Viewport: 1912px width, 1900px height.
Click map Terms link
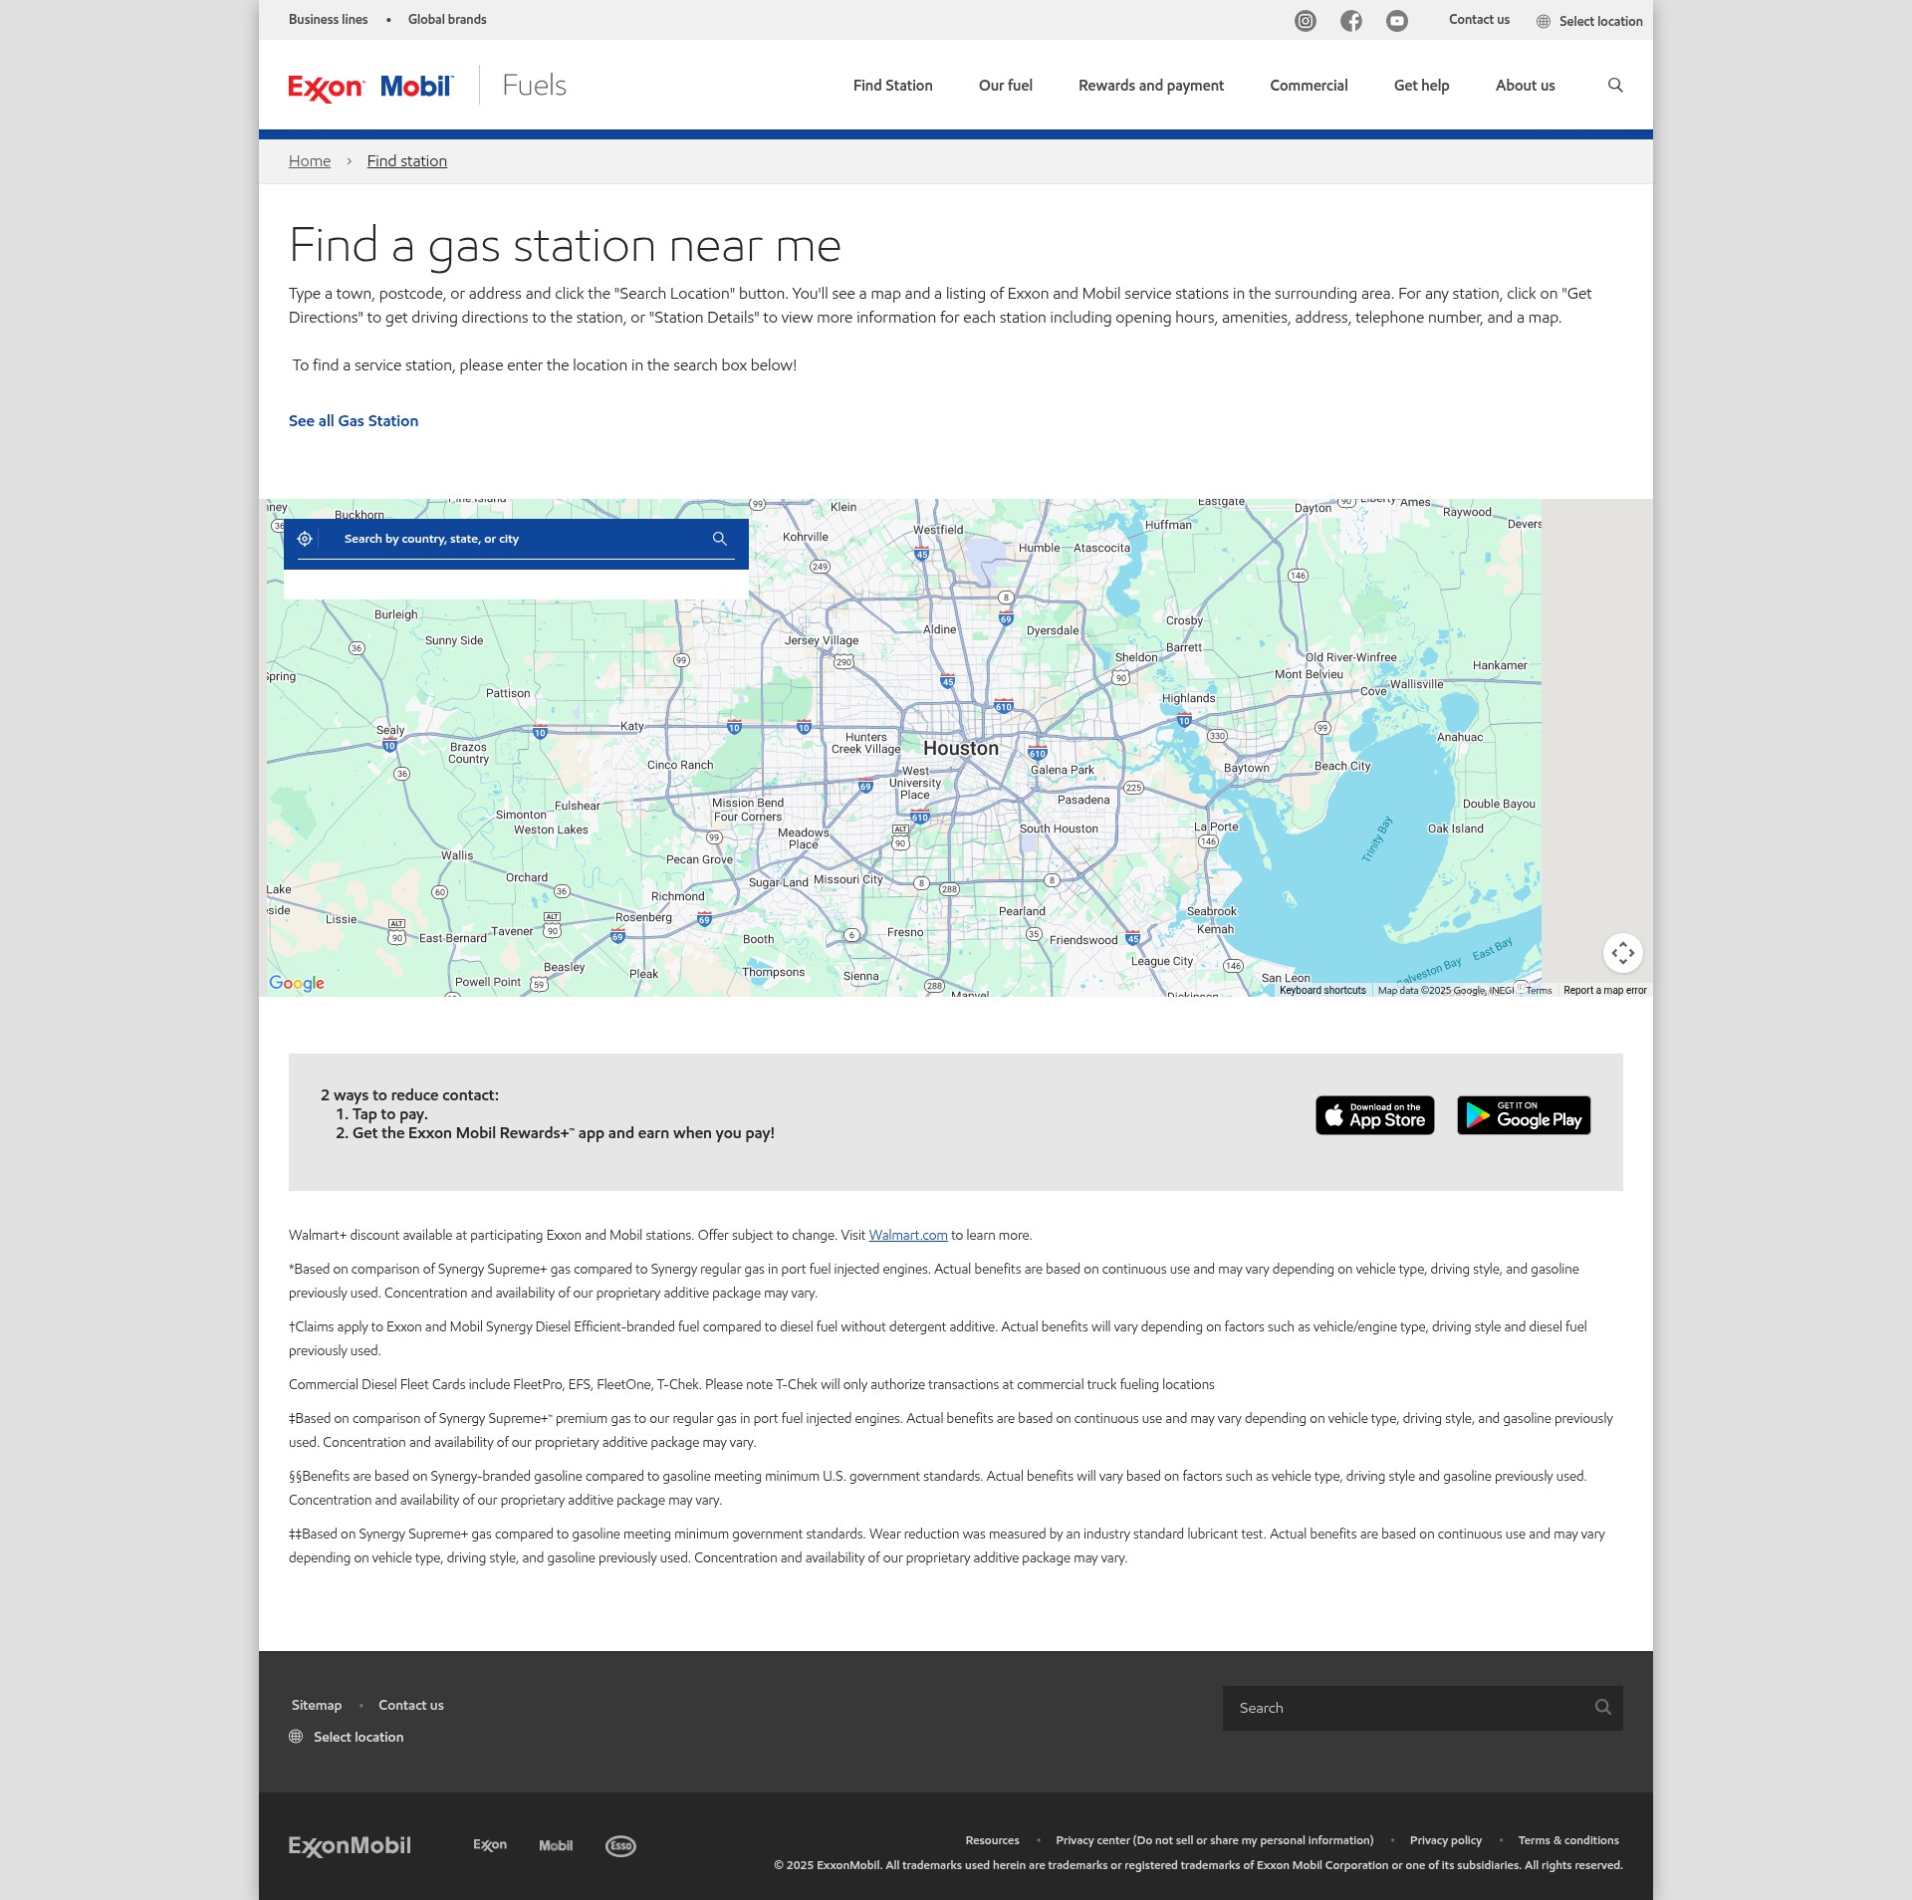[1539, 990]
